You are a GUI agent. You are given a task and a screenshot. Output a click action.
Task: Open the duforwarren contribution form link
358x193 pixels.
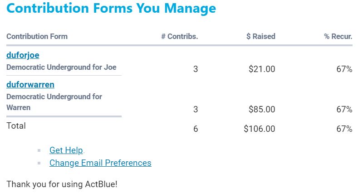(x=30, y=84)
